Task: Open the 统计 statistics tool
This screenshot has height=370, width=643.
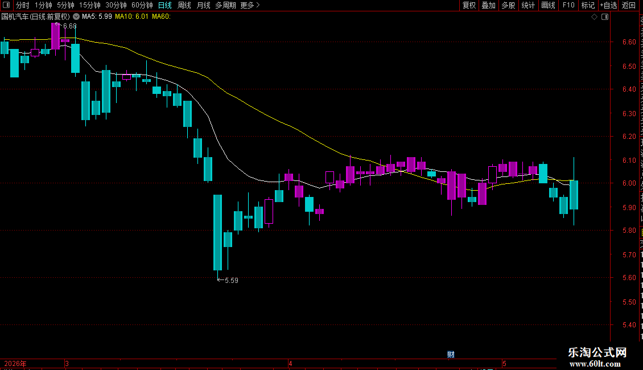Action: pyautogui.click(x=528, y=5)
